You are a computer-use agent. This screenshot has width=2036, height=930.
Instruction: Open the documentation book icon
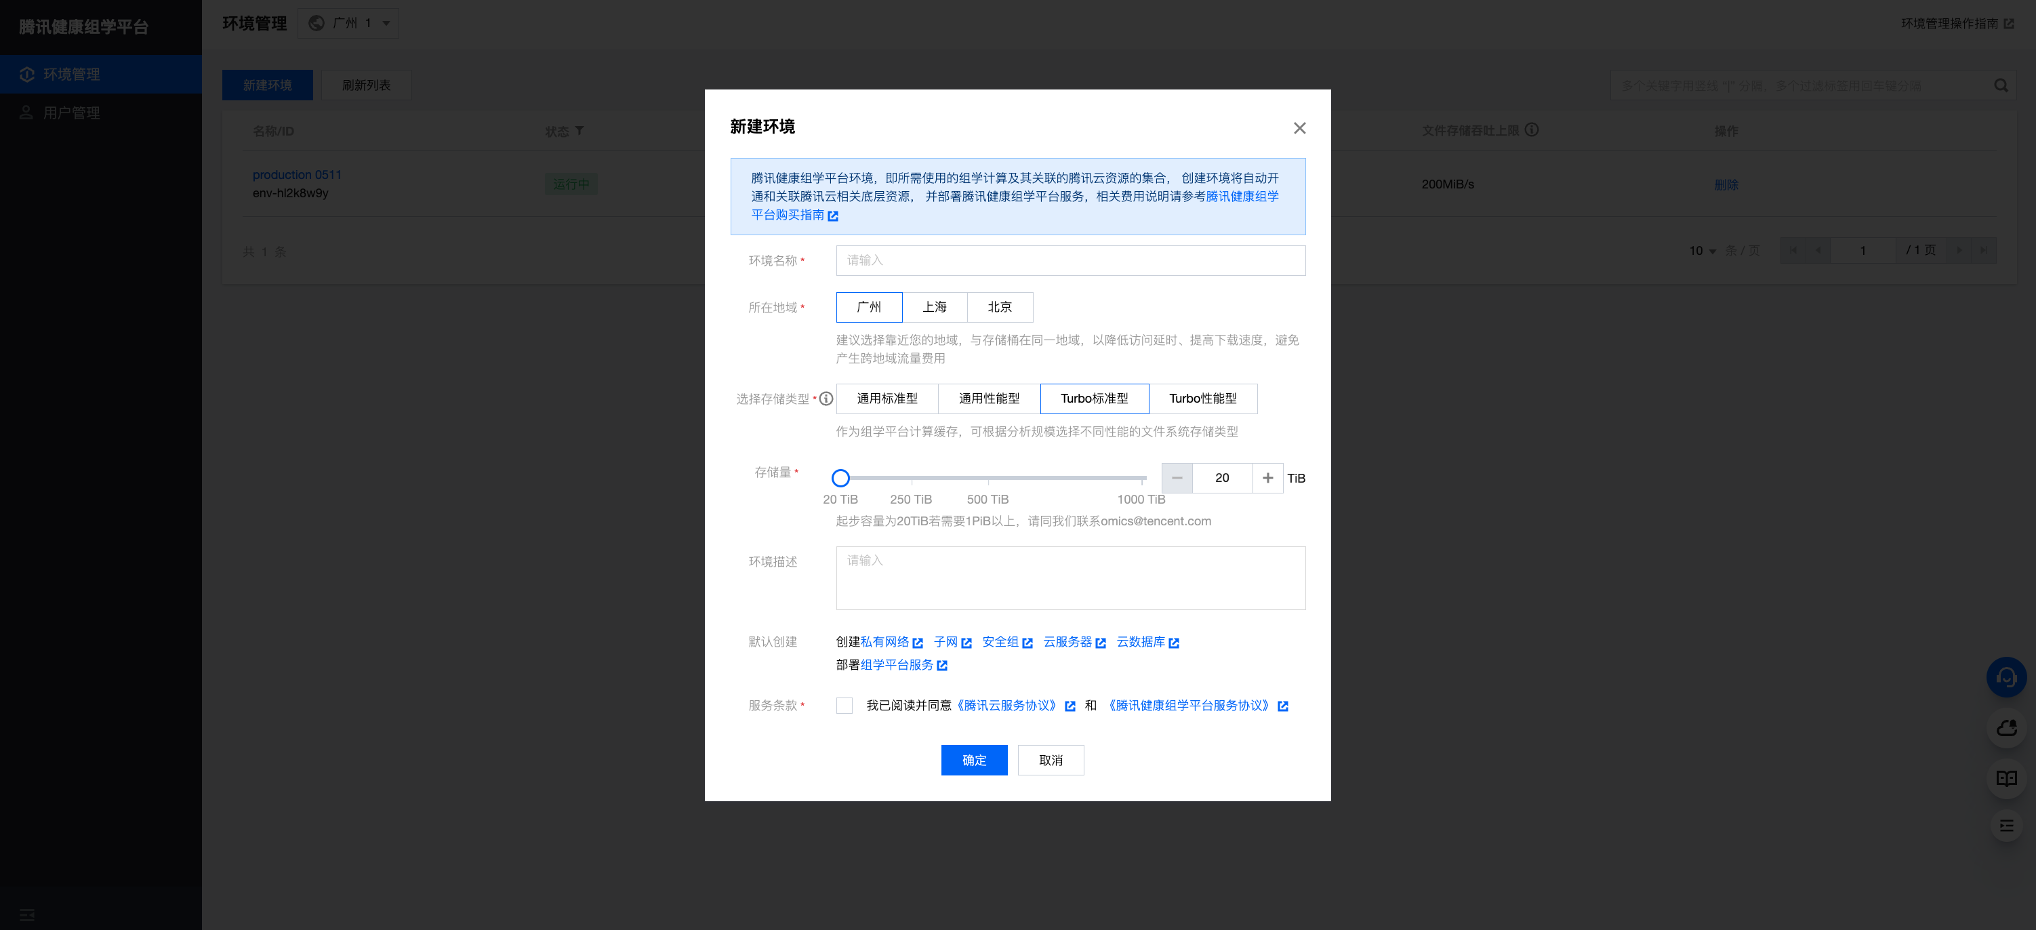coord(2006,778)
